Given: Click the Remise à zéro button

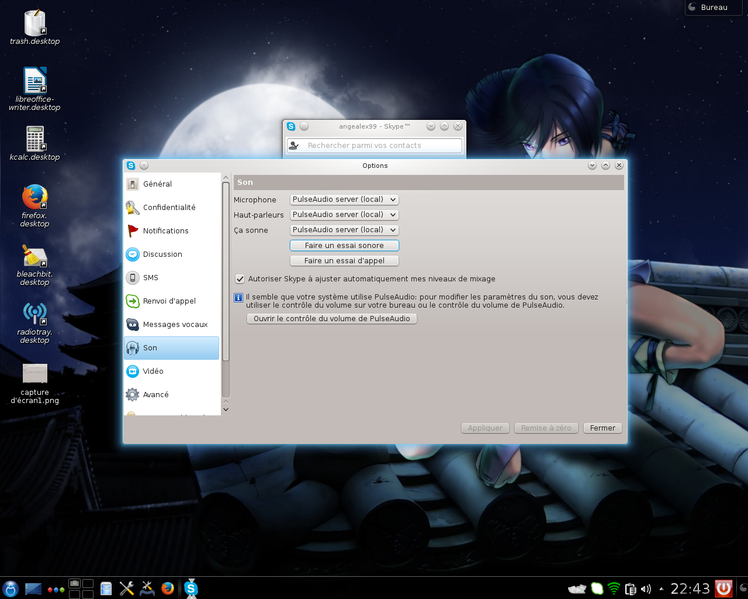Looking at the screenshot, I should pos(546,428).
